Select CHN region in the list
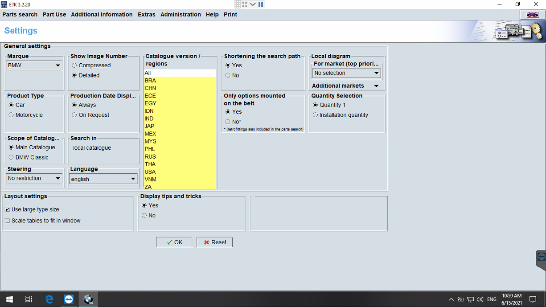 (x=180, y=88)
